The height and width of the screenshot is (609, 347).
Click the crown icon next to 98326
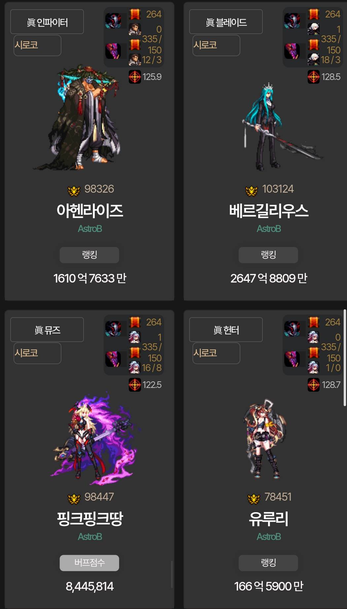pos(74,191)
